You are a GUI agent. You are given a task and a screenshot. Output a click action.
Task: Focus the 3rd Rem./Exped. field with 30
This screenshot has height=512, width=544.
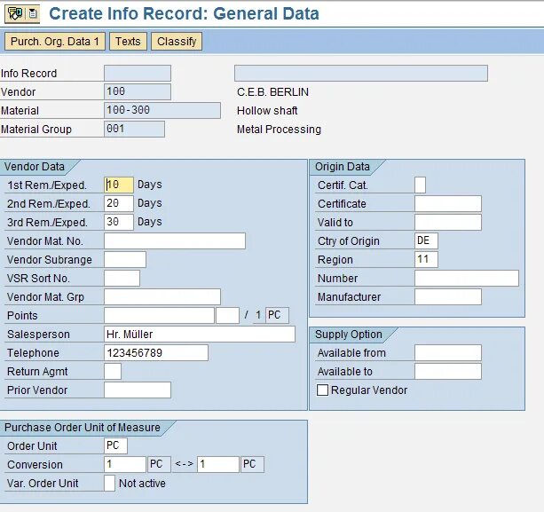pyautogui.click(x=119, y=222)
